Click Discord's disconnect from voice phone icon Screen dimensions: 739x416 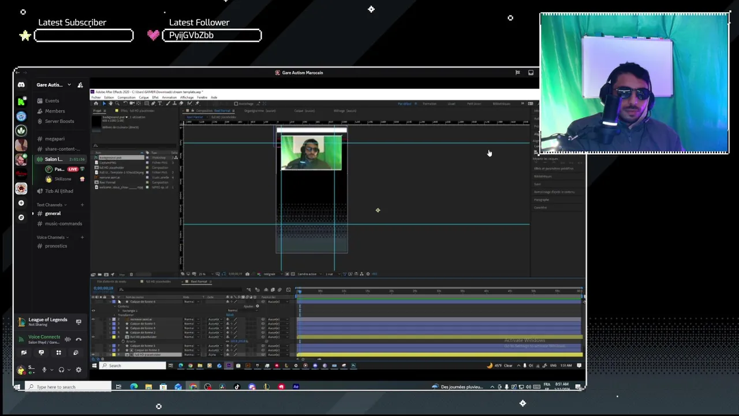[x=79, y=339]
